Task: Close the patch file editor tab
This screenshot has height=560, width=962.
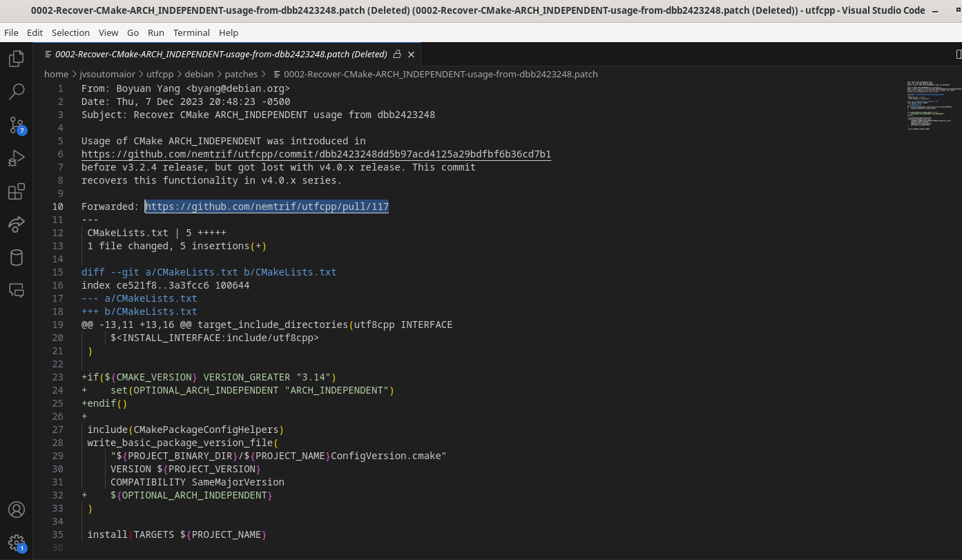Action: (412, 54)
